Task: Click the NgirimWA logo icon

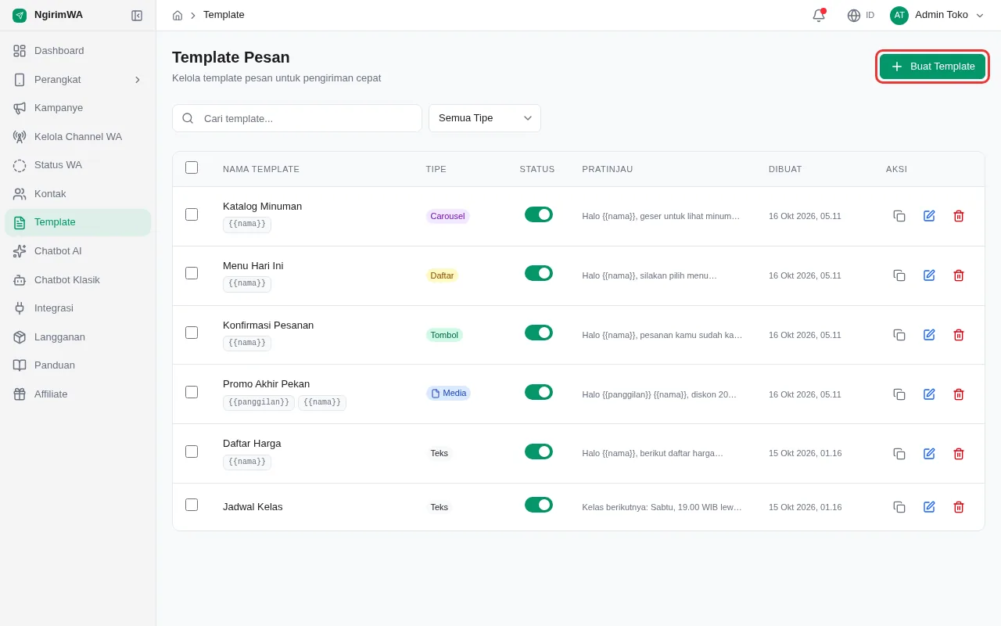Action: pos(20,15)
